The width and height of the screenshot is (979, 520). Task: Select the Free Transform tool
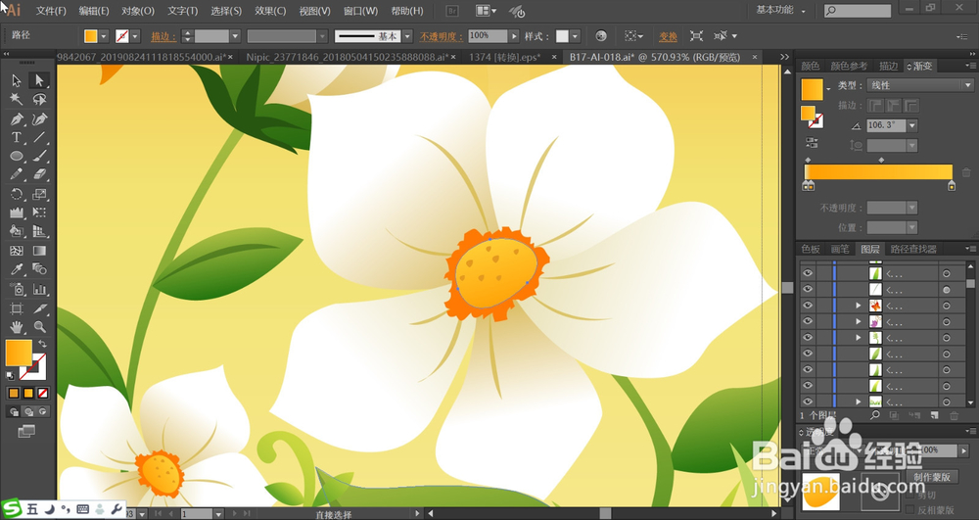point(39,213)
